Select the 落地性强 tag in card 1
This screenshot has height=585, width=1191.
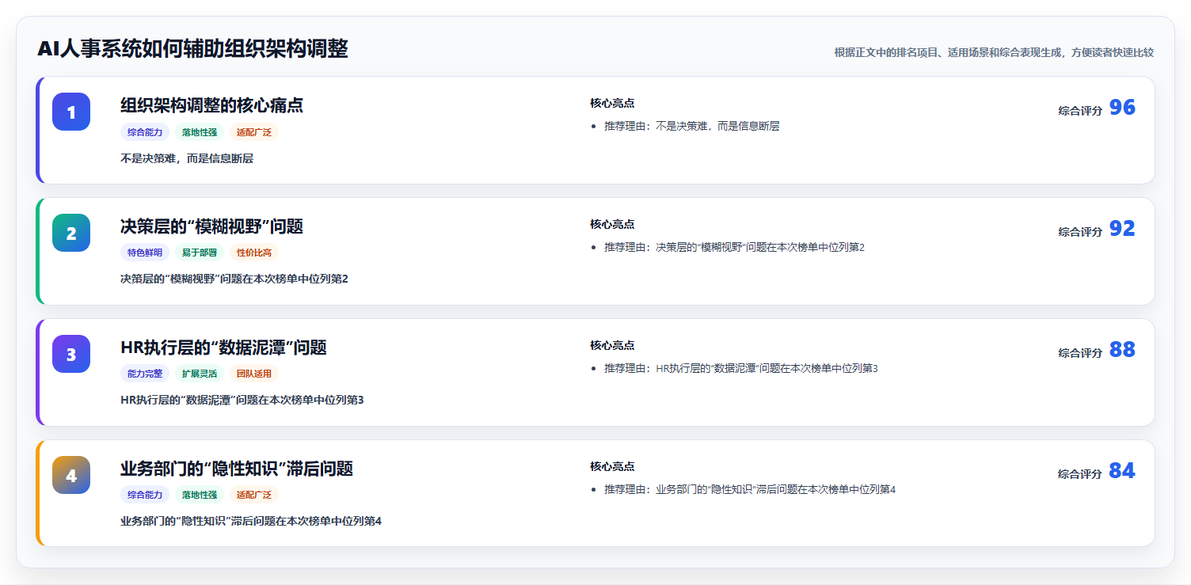(200, 132)
